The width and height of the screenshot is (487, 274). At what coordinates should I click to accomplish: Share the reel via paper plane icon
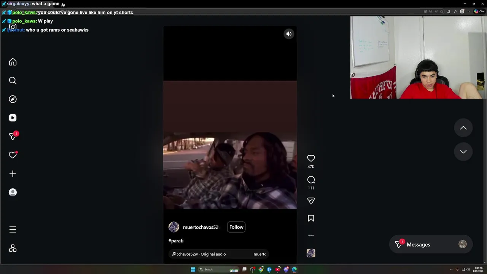pyautogui.click(x=311, y=201)
